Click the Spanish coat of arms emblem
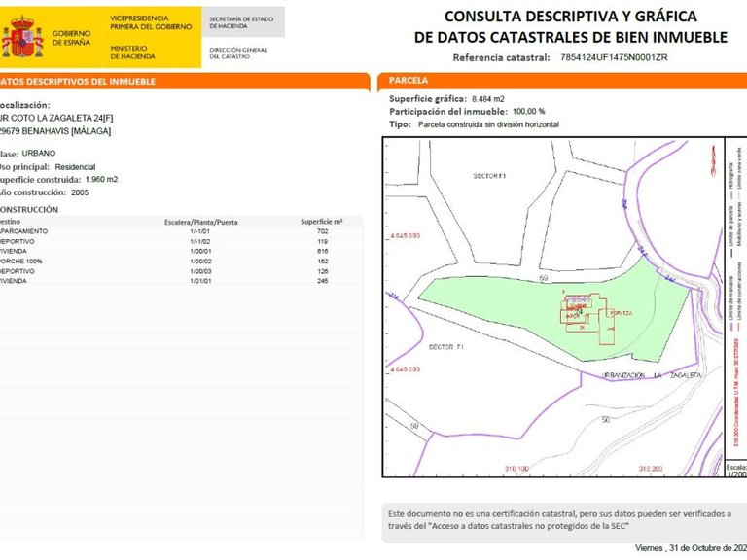747x560 pixels. [x=22, y=37]
